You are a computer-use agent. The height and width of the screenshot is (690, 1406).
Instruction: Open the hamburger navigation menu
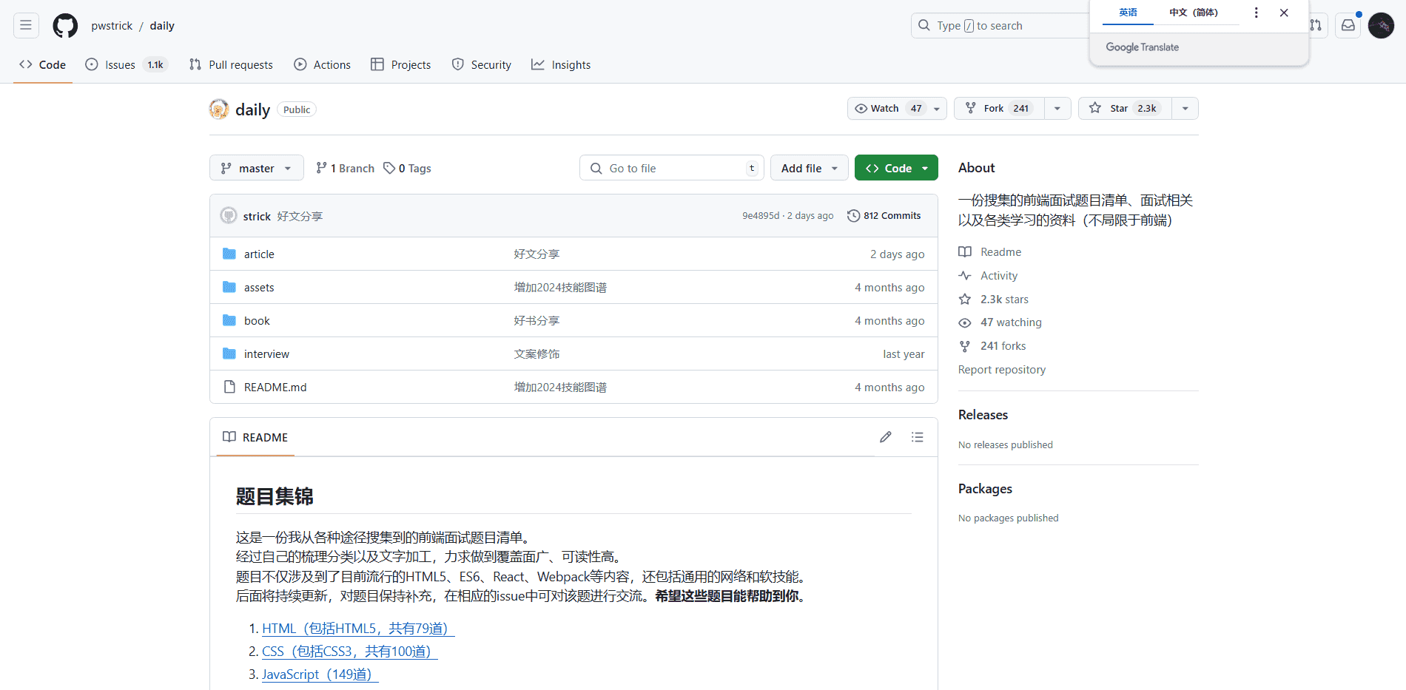(x=26, y=26)
